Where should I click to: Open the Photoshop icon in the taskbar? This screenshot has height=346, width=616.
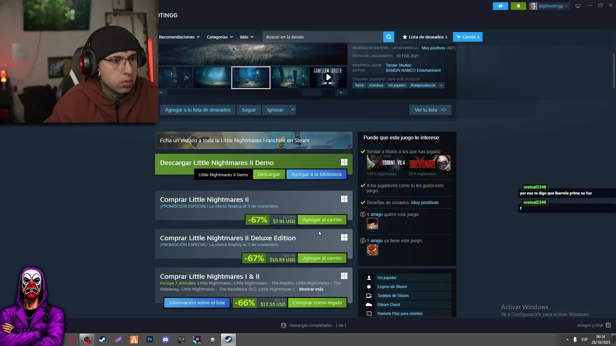click(x=150, y=340)
